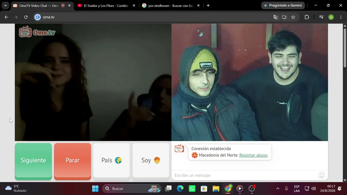The width and height of the screenshot is (347, 195).
Task: Click your own webcam video feed
Action: (x=250, y=82)
